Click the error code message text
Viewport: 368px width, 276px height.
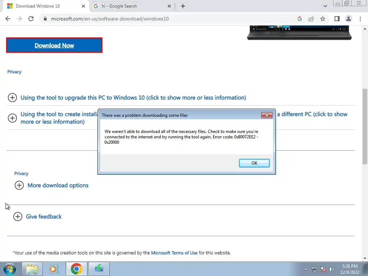tap(181, 137)
